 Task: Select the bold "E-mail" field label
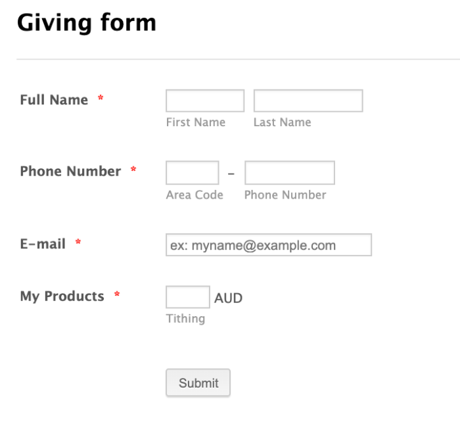point(43,244)
